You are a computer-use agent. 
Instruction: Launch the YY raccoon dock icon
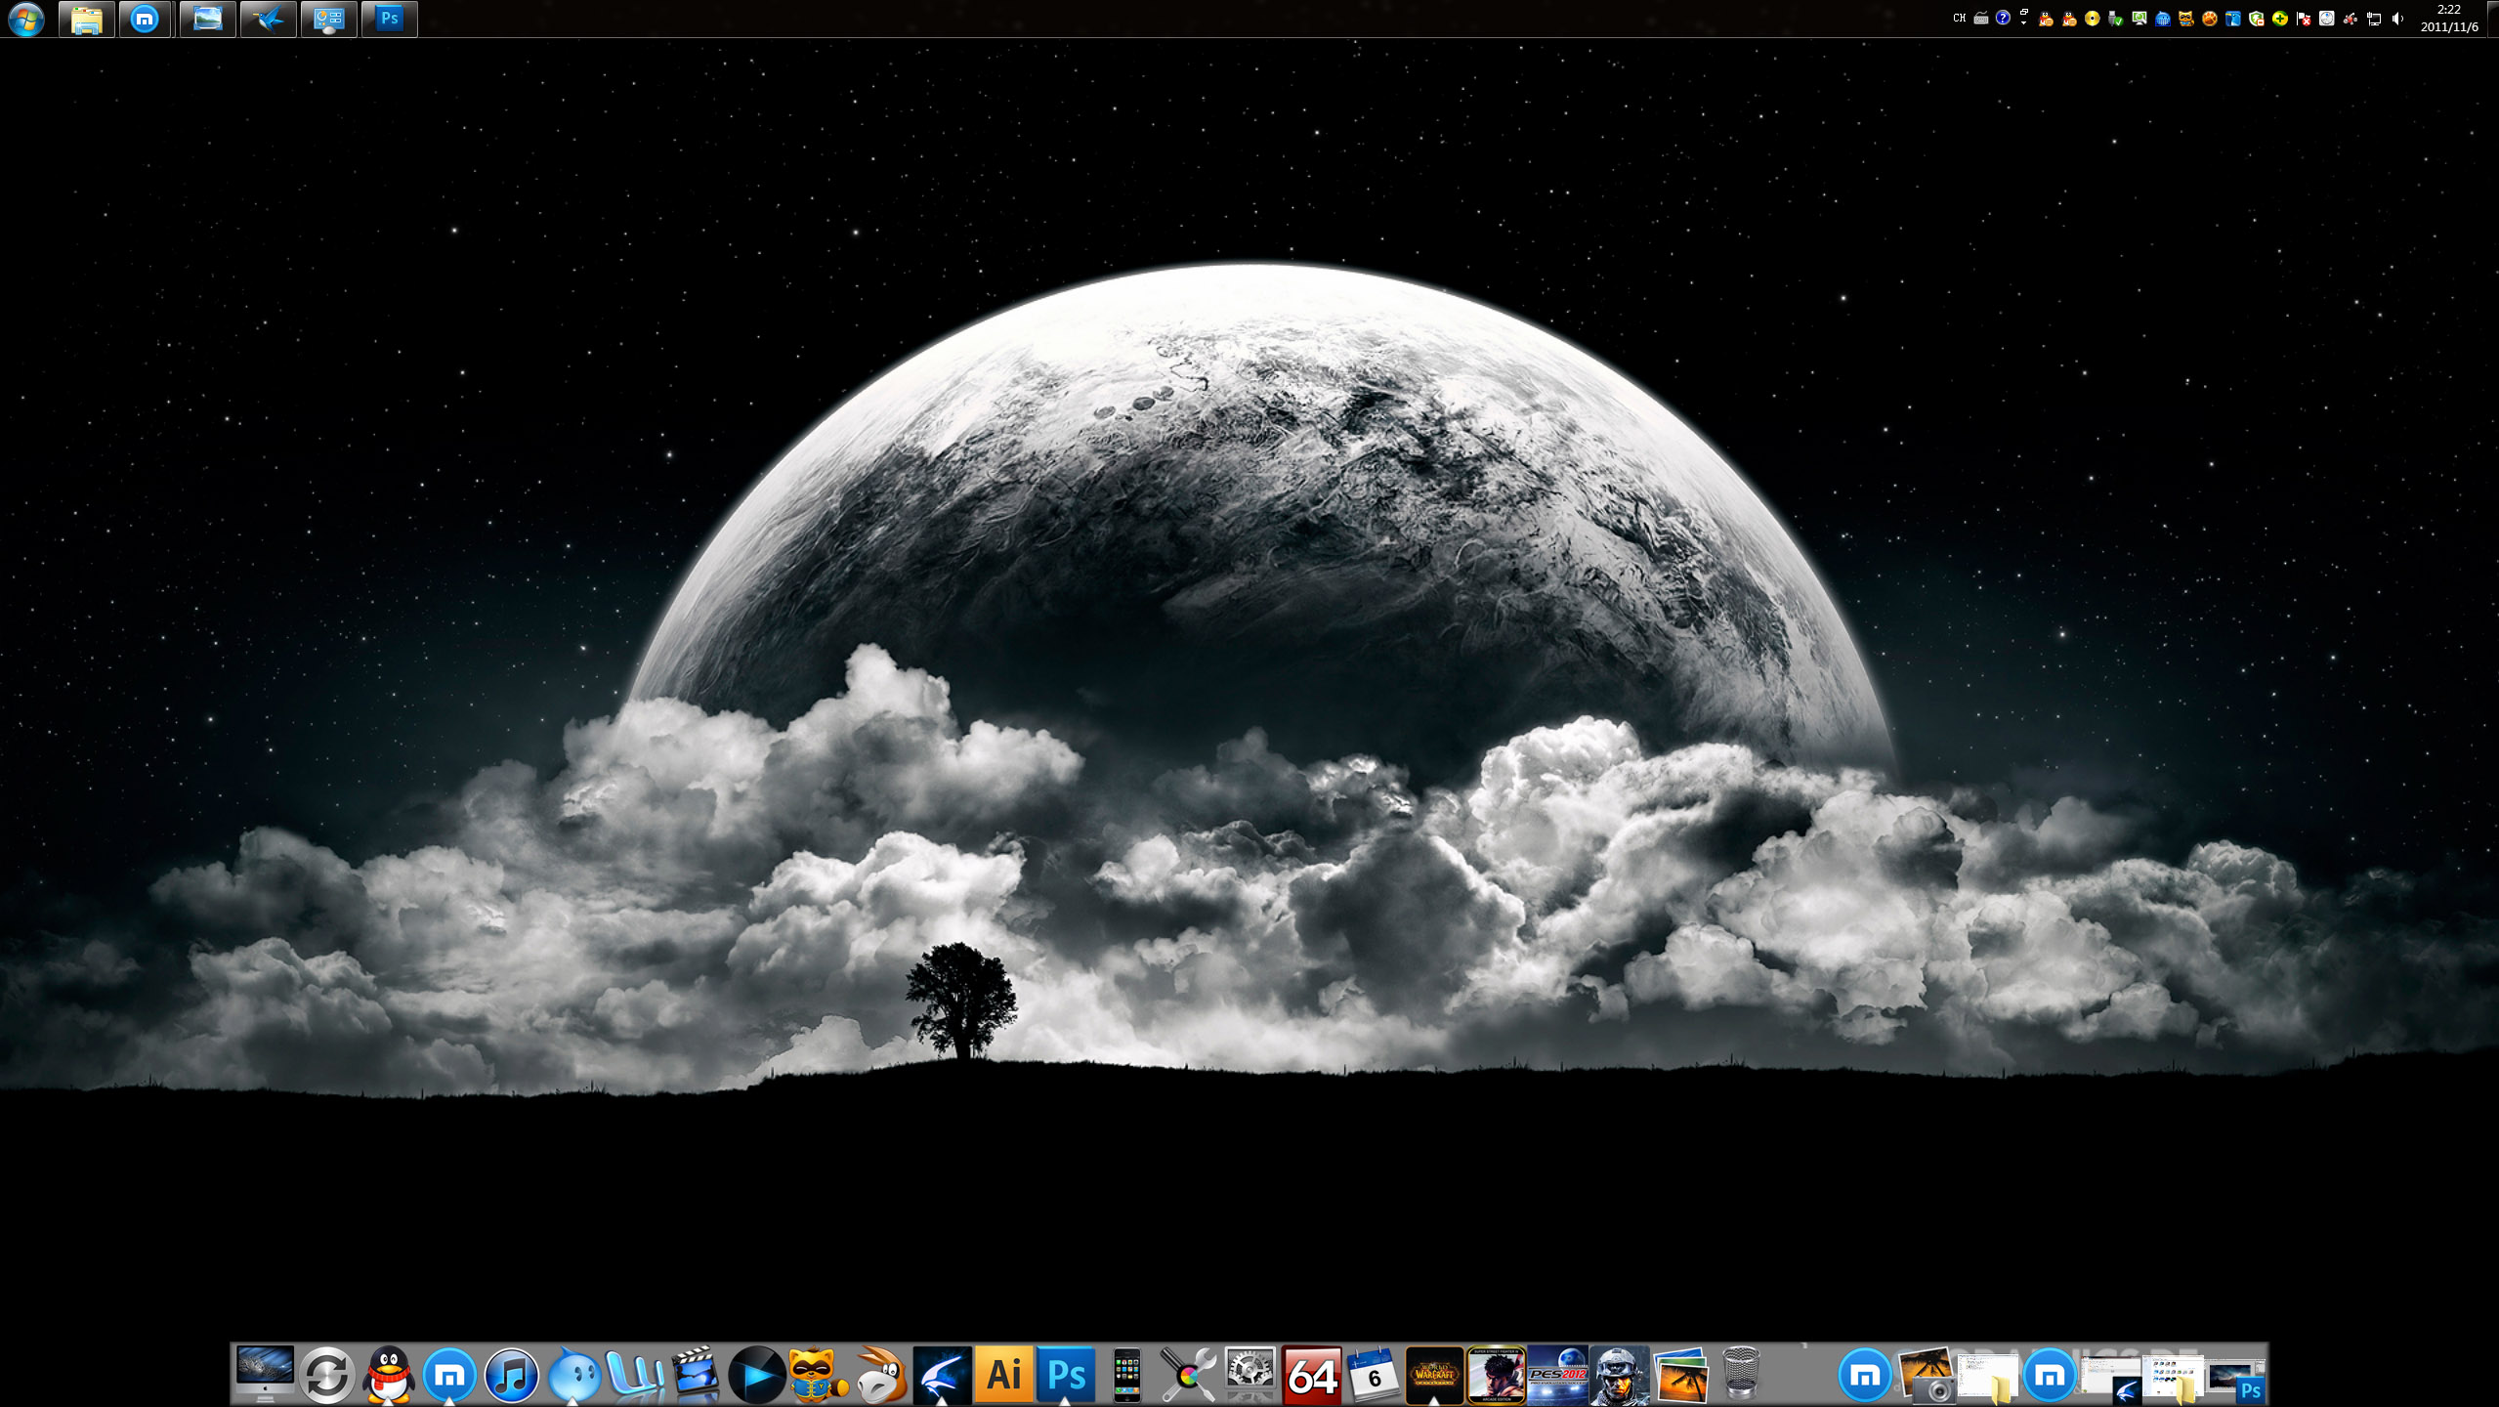click(818, 1375)
